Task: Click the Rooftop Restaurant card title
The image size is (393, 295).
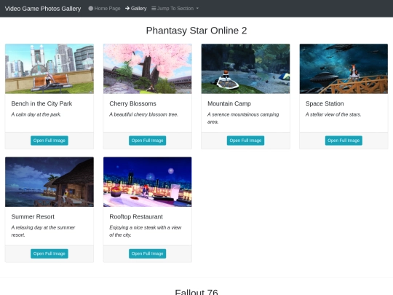Action: tap(136, 217)
